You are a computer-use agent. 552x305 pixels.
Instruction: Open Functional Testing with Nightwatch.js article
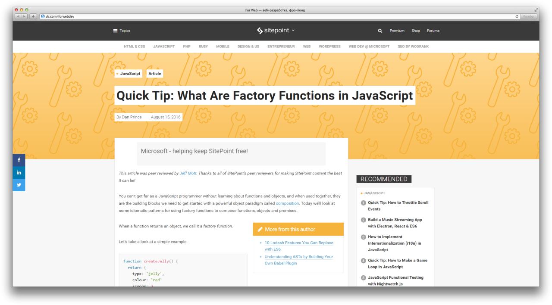pos(395,281)
